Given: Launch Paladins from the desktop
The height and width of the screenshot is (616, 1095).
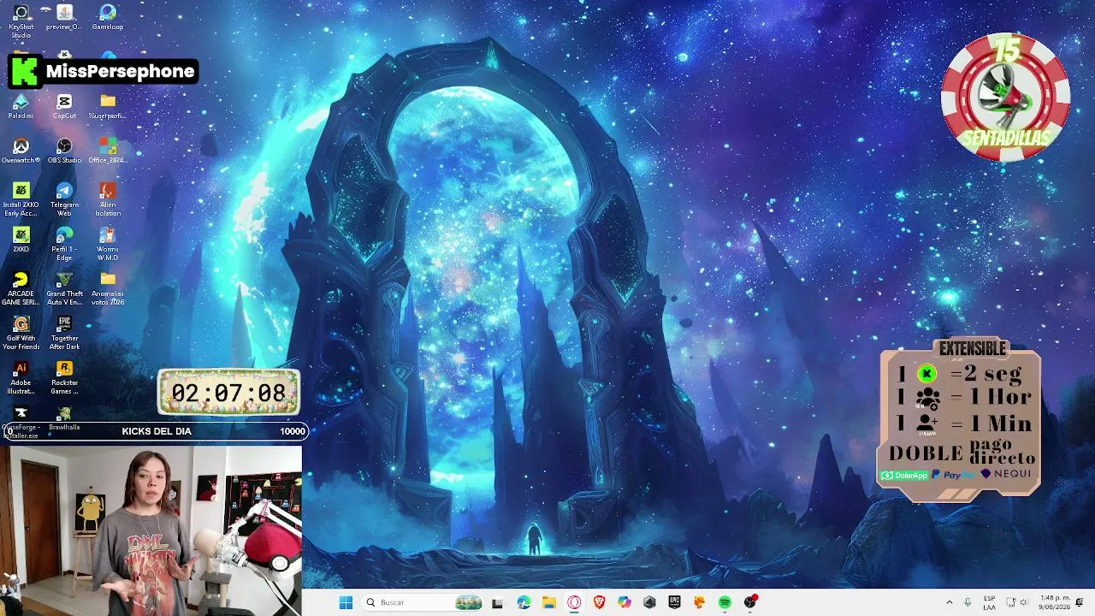Looking at the screenshot, I should (21, 106).
